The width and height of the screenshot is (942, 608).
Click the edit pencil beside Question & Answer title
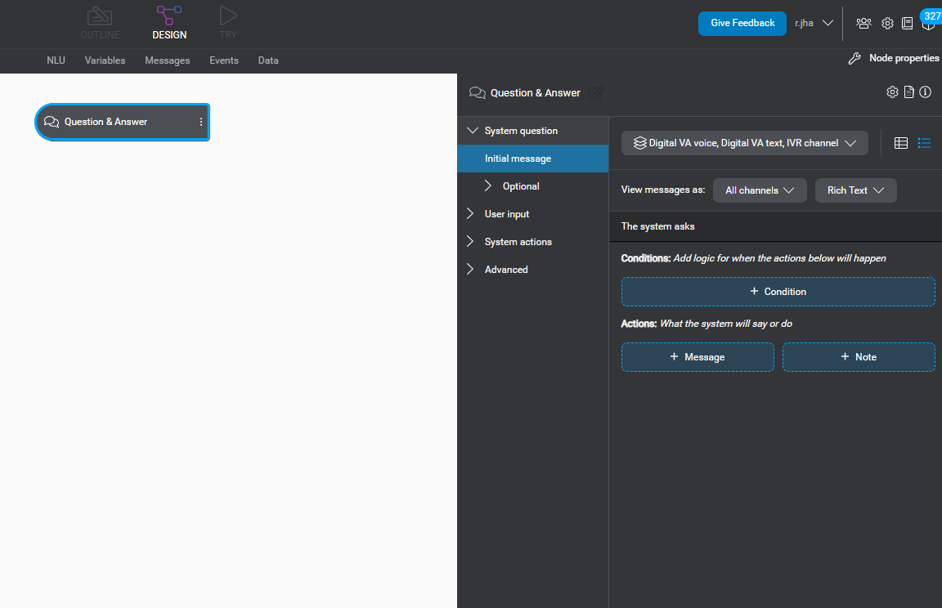click(x=595, y=93)
